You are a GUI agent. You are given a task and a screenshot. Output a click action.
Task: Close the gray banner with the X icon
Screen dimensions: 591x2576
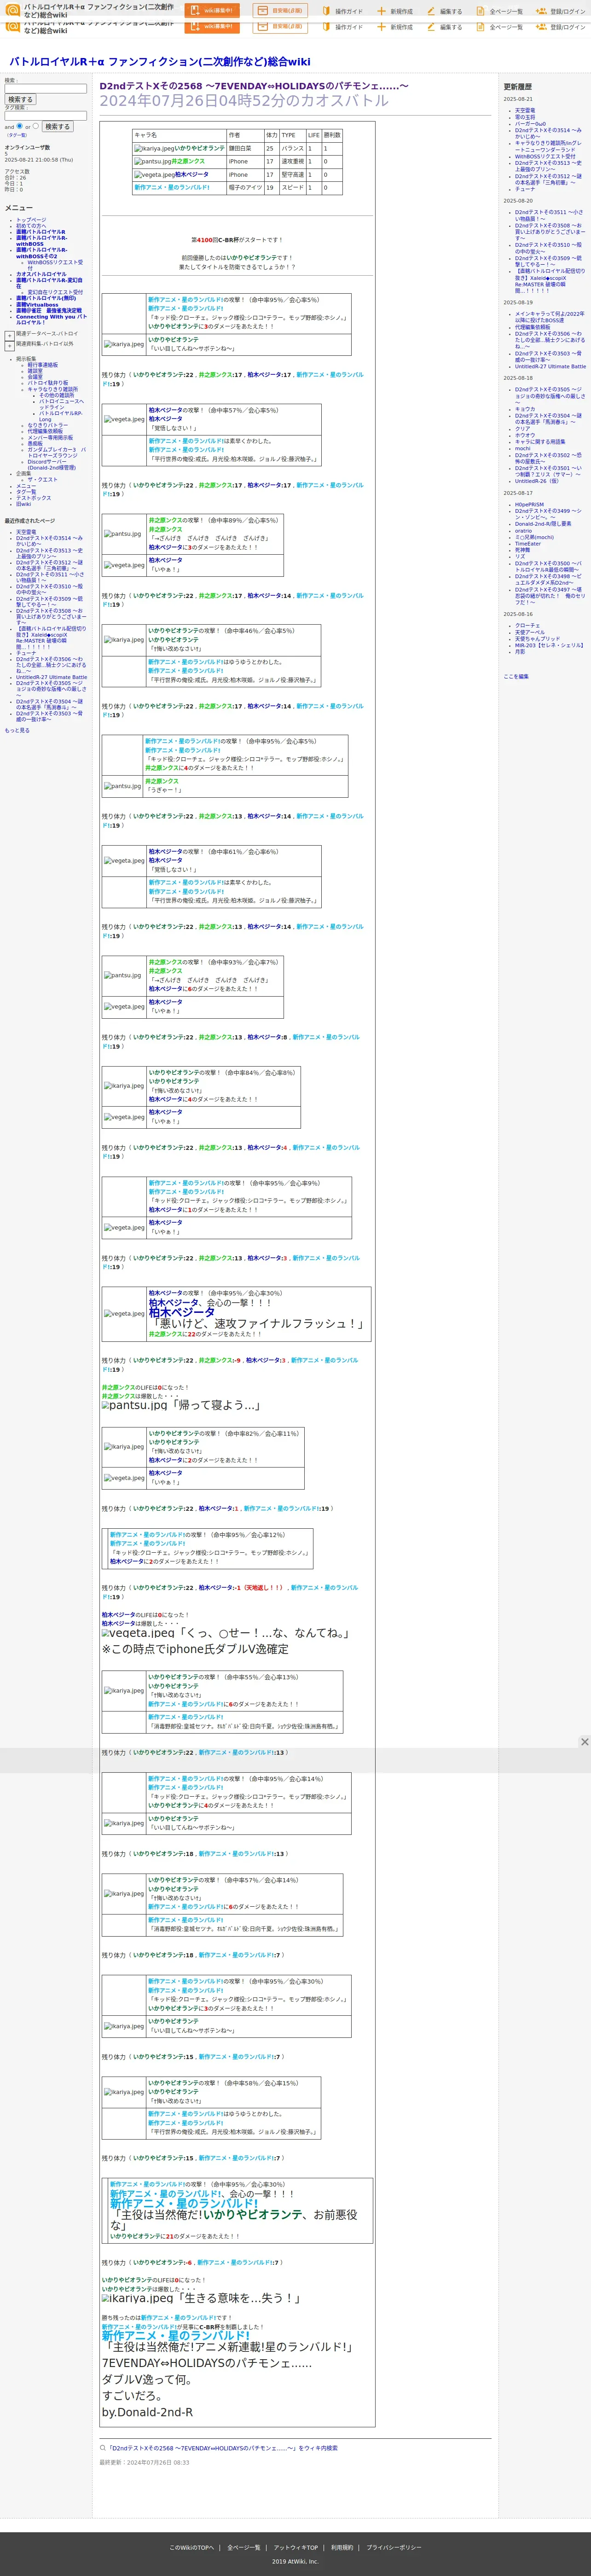584,1741
